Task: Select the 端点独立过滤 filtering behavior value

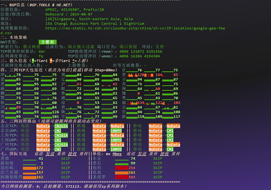Action: click(81, 47)
